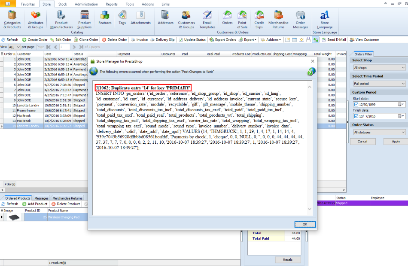
Task: Go to the last page of orders
Action: [81, 47]
